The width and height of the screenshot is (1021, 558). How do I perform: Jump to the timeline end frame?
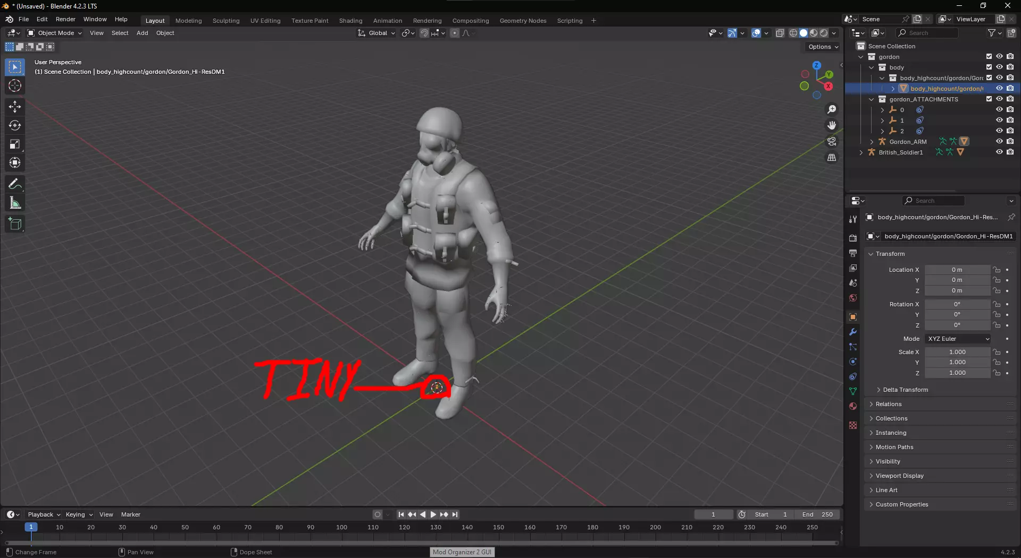[455, 514]
